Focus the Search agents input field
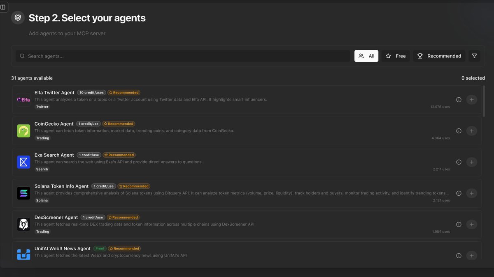494x277 pixels. coord(183,56)
